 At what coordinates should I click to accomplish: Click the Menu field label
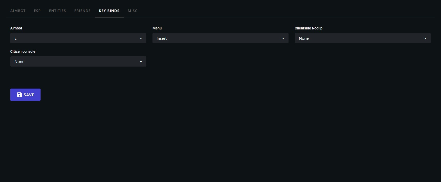click(x=157, y=28)
